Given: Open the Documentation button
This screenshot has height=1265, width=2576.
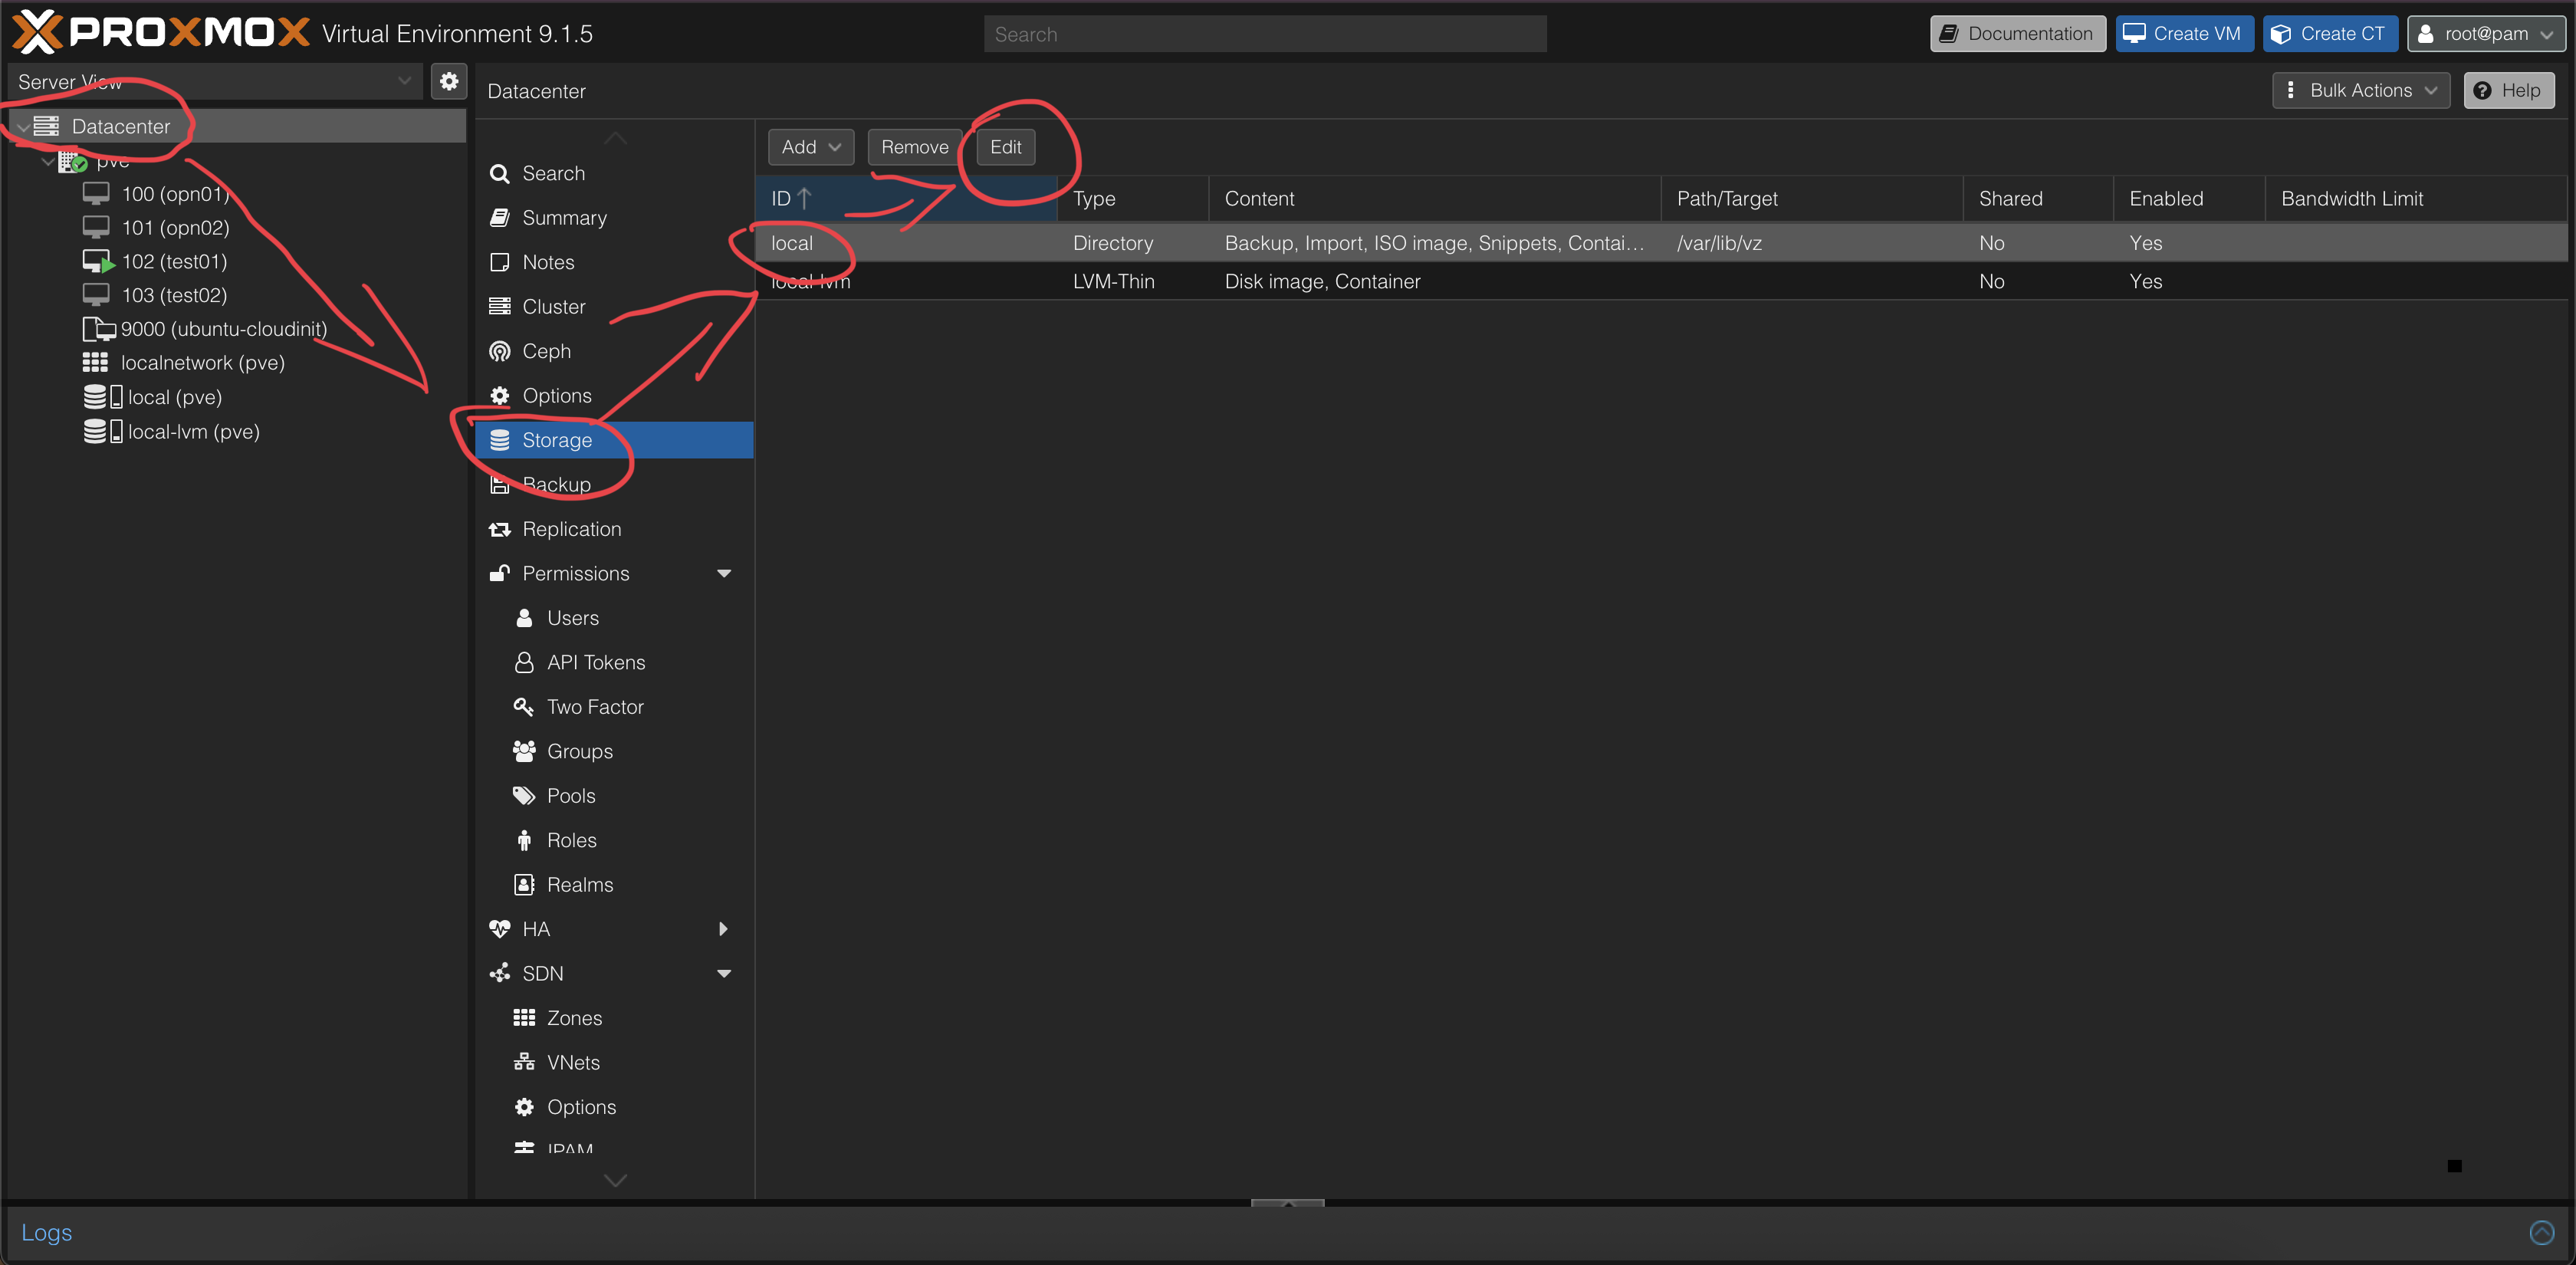Looking at the screenshot, I should (x=2018, y=33).
